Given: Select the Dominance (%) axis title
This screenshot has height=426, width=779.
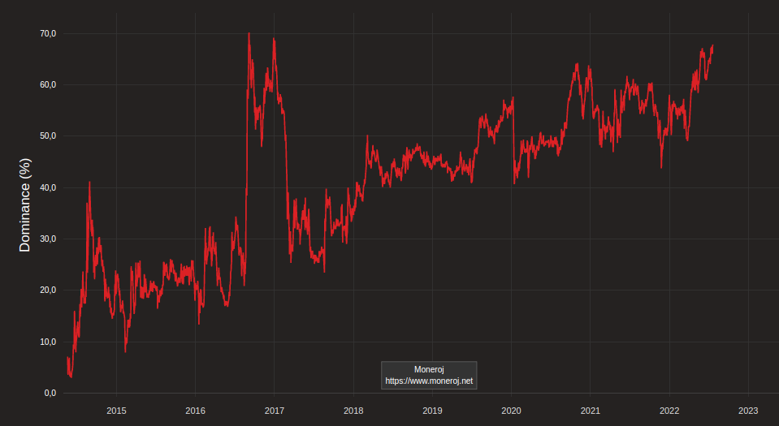Looking at the screenshot, I should (x=25, y=205).
